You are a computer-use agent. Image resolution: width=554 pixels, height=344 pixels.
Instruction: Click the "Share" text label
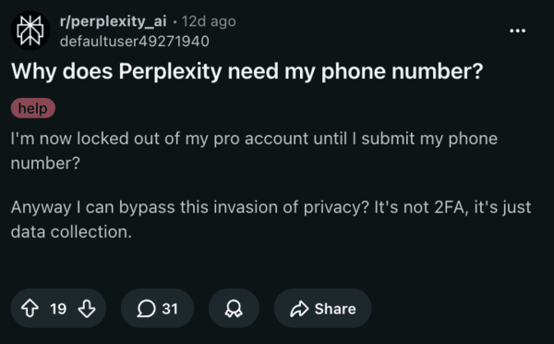click(x=335, y=309)
